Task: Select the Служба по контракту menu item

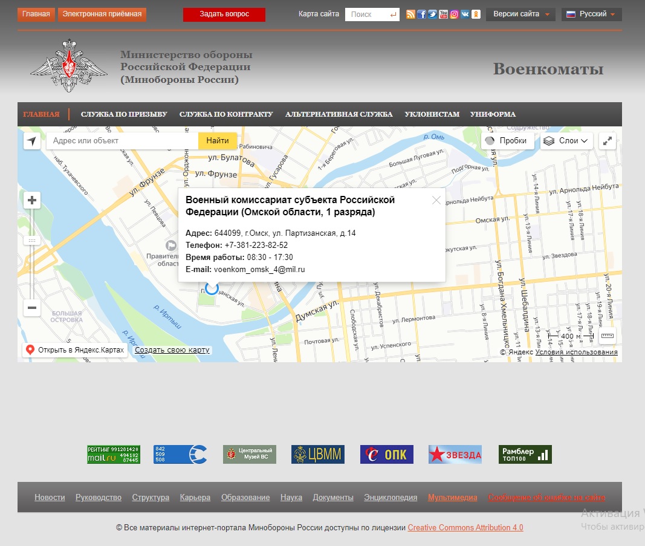Action: pyautogui.click(x=226, y=114)
